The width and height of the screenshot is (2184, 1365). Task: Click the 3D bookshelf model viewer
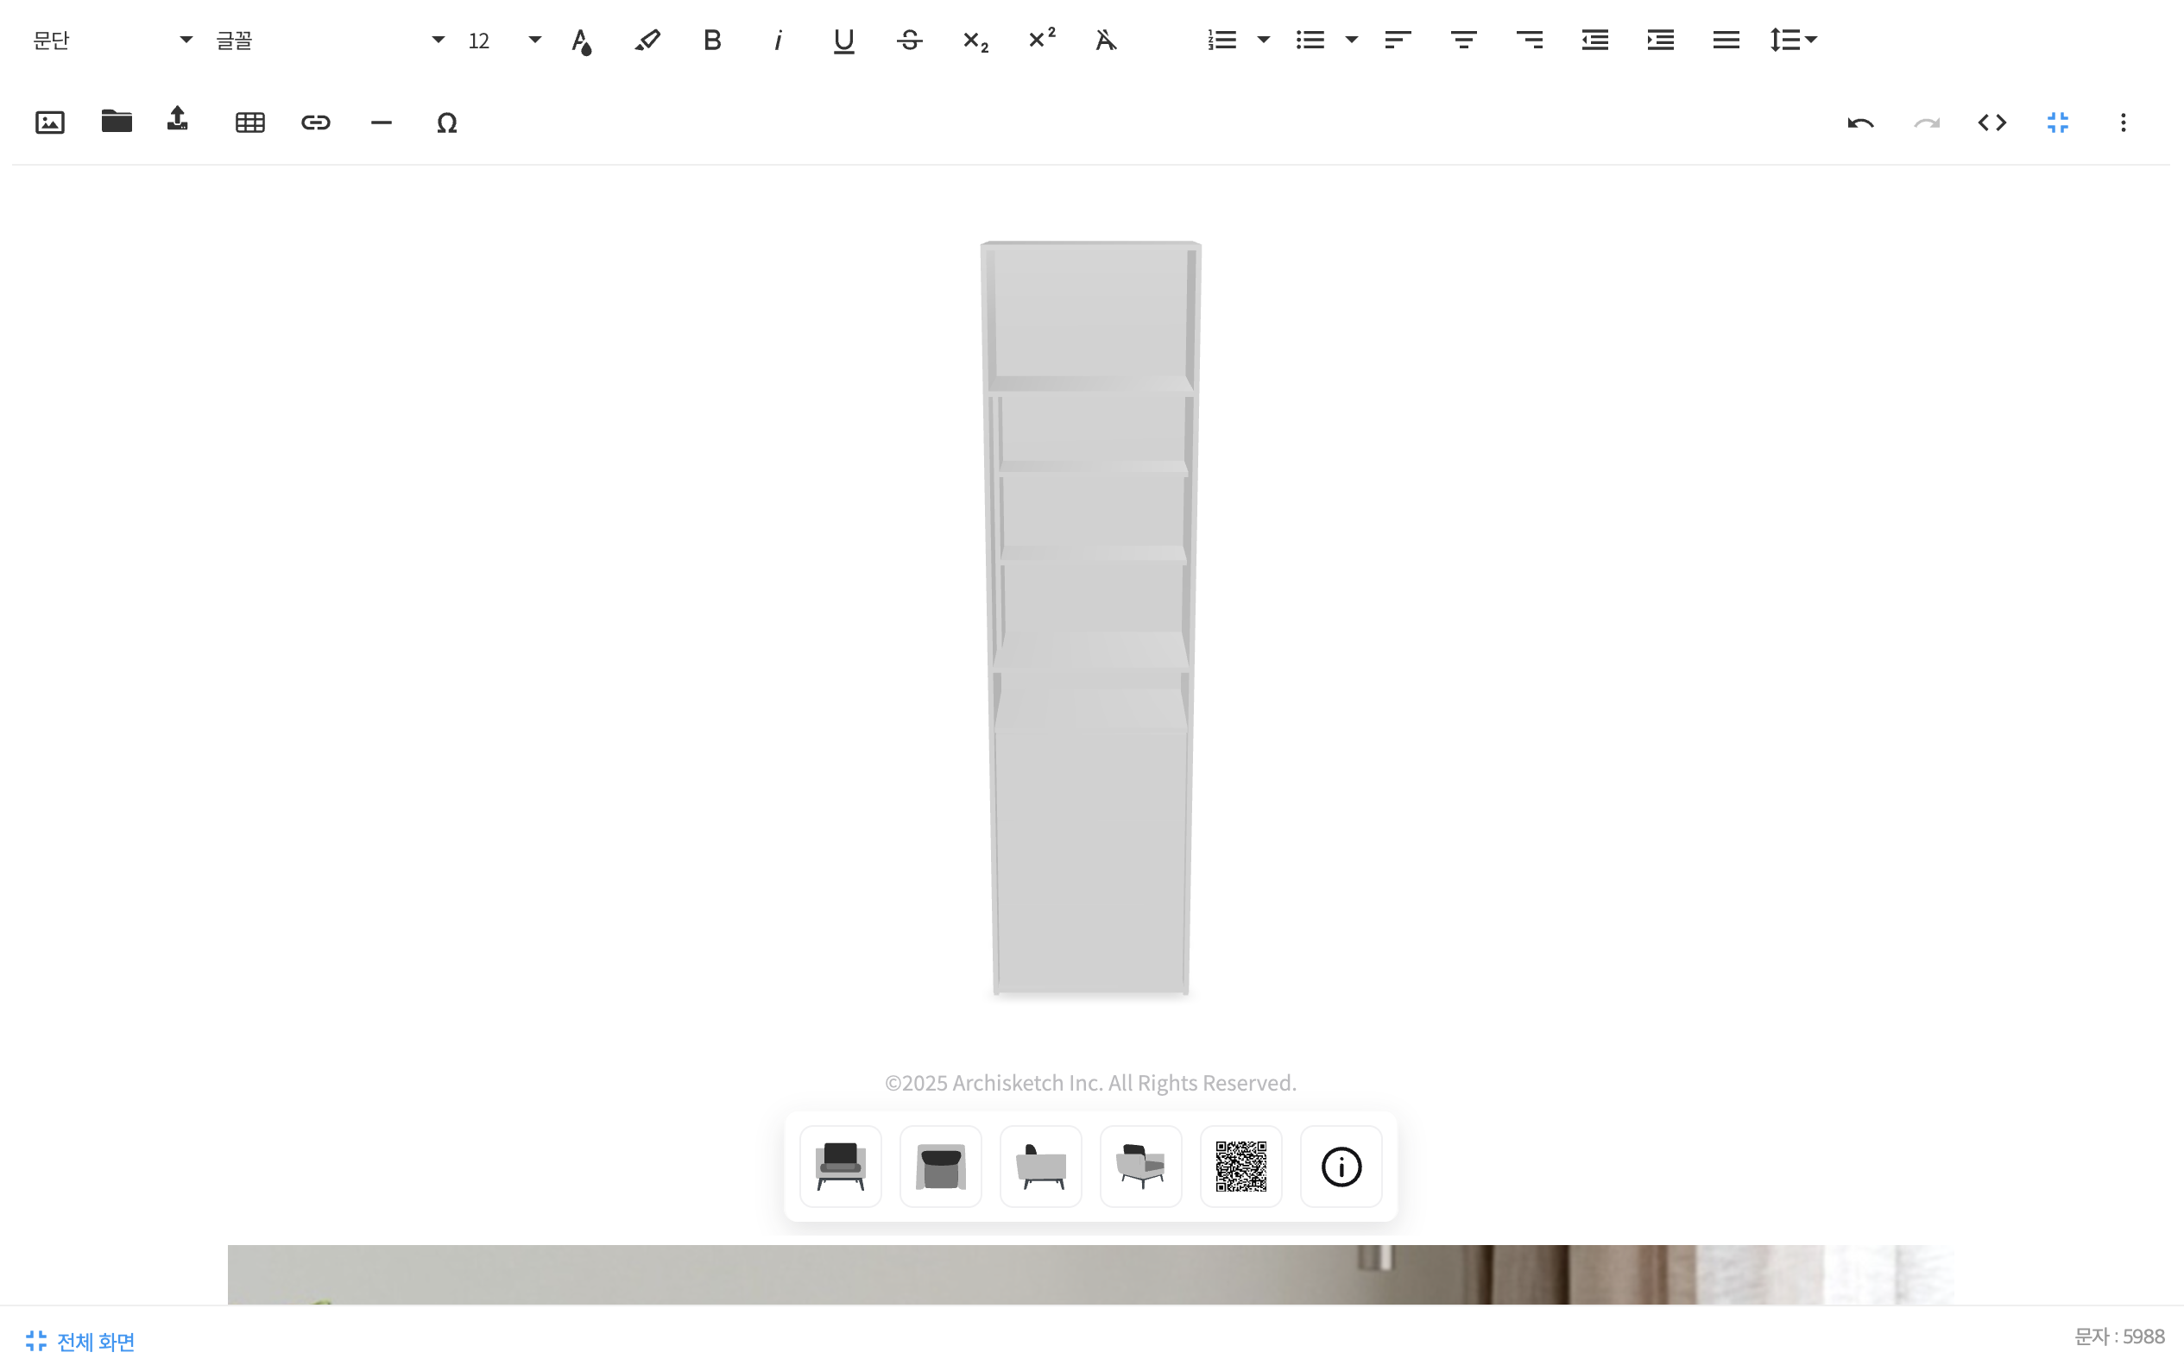point(1091,620)
